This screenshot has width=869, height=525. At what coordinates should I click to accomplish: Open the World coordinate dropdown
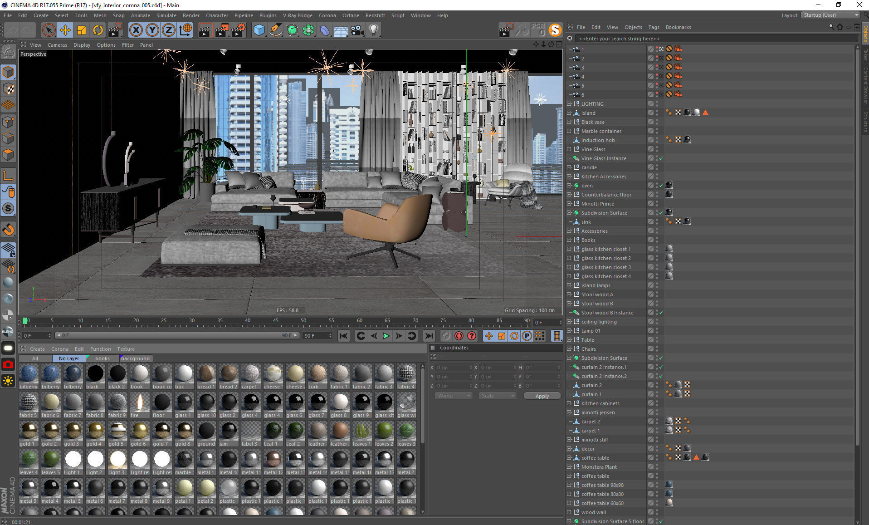tap(453, 396)
